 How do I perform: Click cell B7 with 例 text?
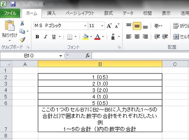(x=100, y=119)
